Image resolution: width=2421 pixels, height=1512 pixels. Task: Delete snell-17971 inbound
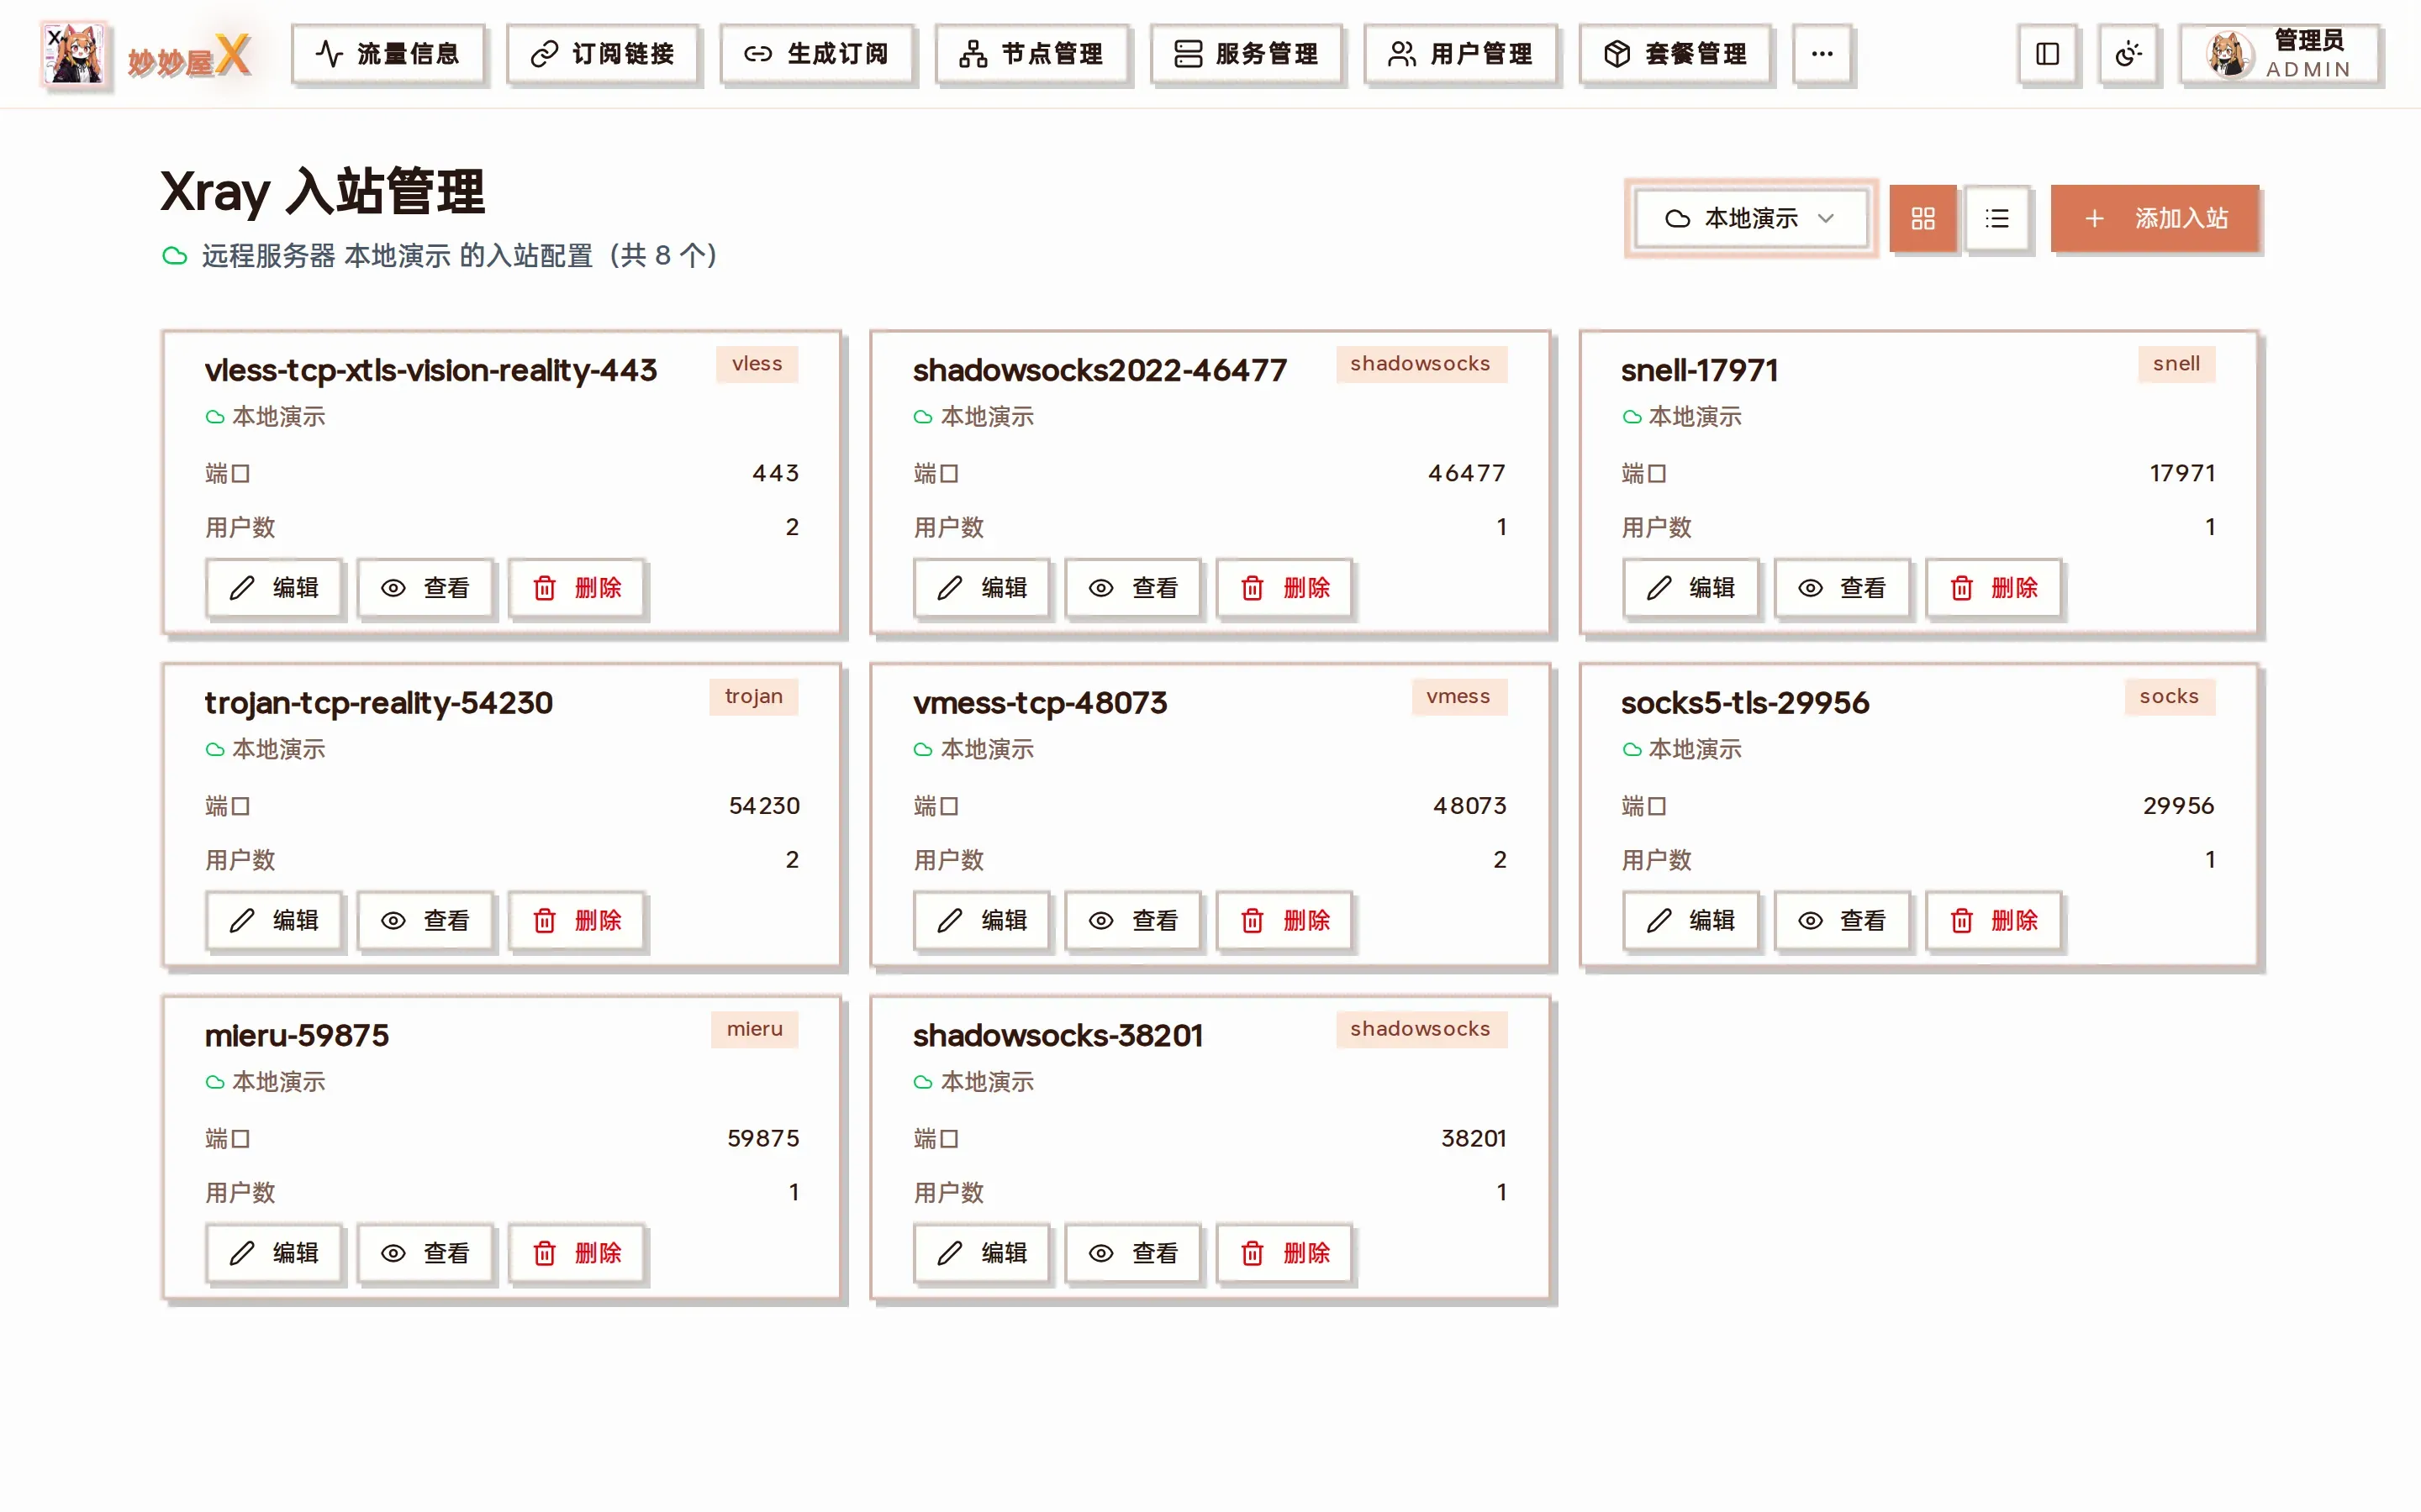(x=1993, y=588)
